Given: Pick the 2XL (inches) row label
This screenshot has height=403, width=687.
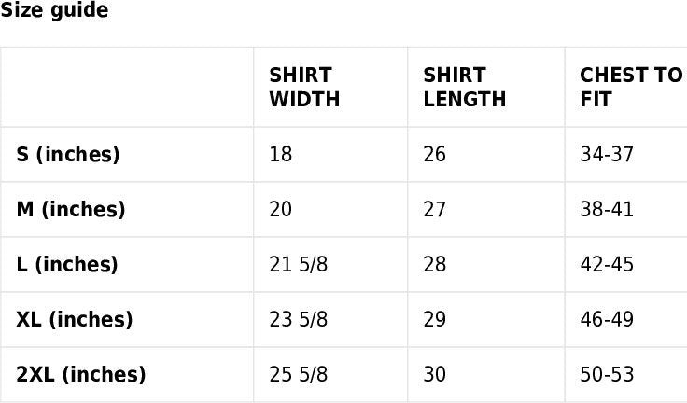Looking at the screenshot, I should pyautogui.click(x=81, y=374).
